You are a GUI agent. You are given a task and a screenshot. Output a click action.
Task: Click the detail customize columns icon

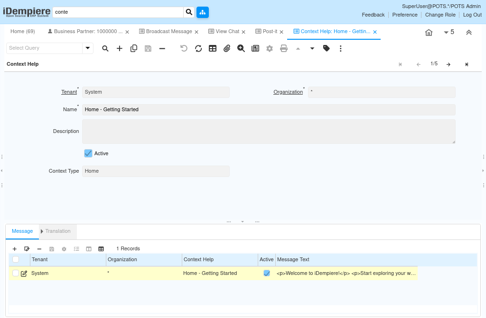(x=89, y=249)
